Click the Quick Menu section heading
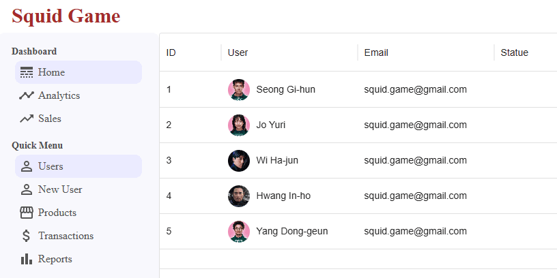The height and width of the screenshot is (278, 557). click(x=38, y=145)
